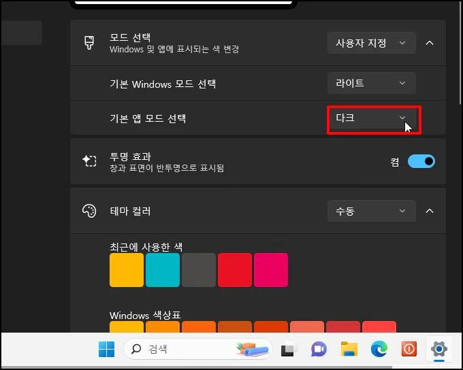The width and height of the screenshot is (463, 370).
Task: Open the 라이트 Windows mode dropdown
Action: tap(372, 83)
